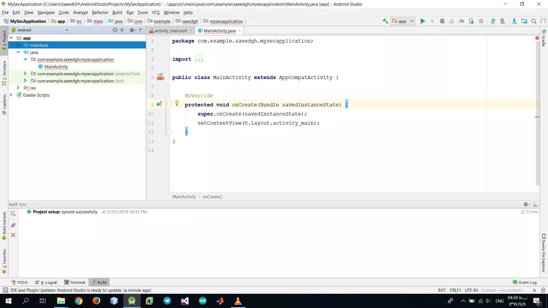Open the VCS menu

click(156, 13)
